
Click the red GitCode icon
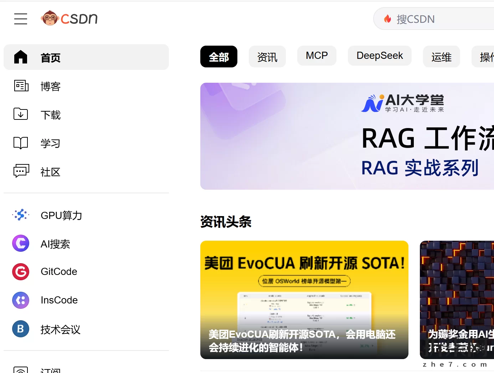tap(21, 272)
